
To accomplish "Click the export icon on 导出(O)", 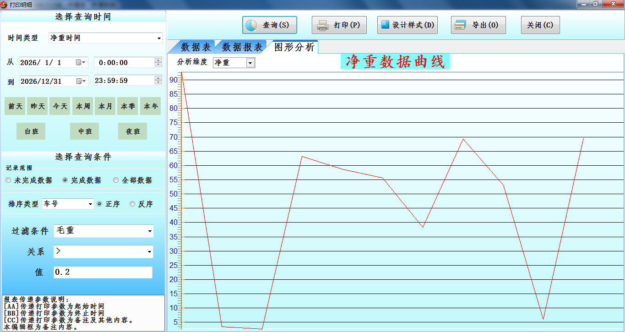I will (460, 25).
